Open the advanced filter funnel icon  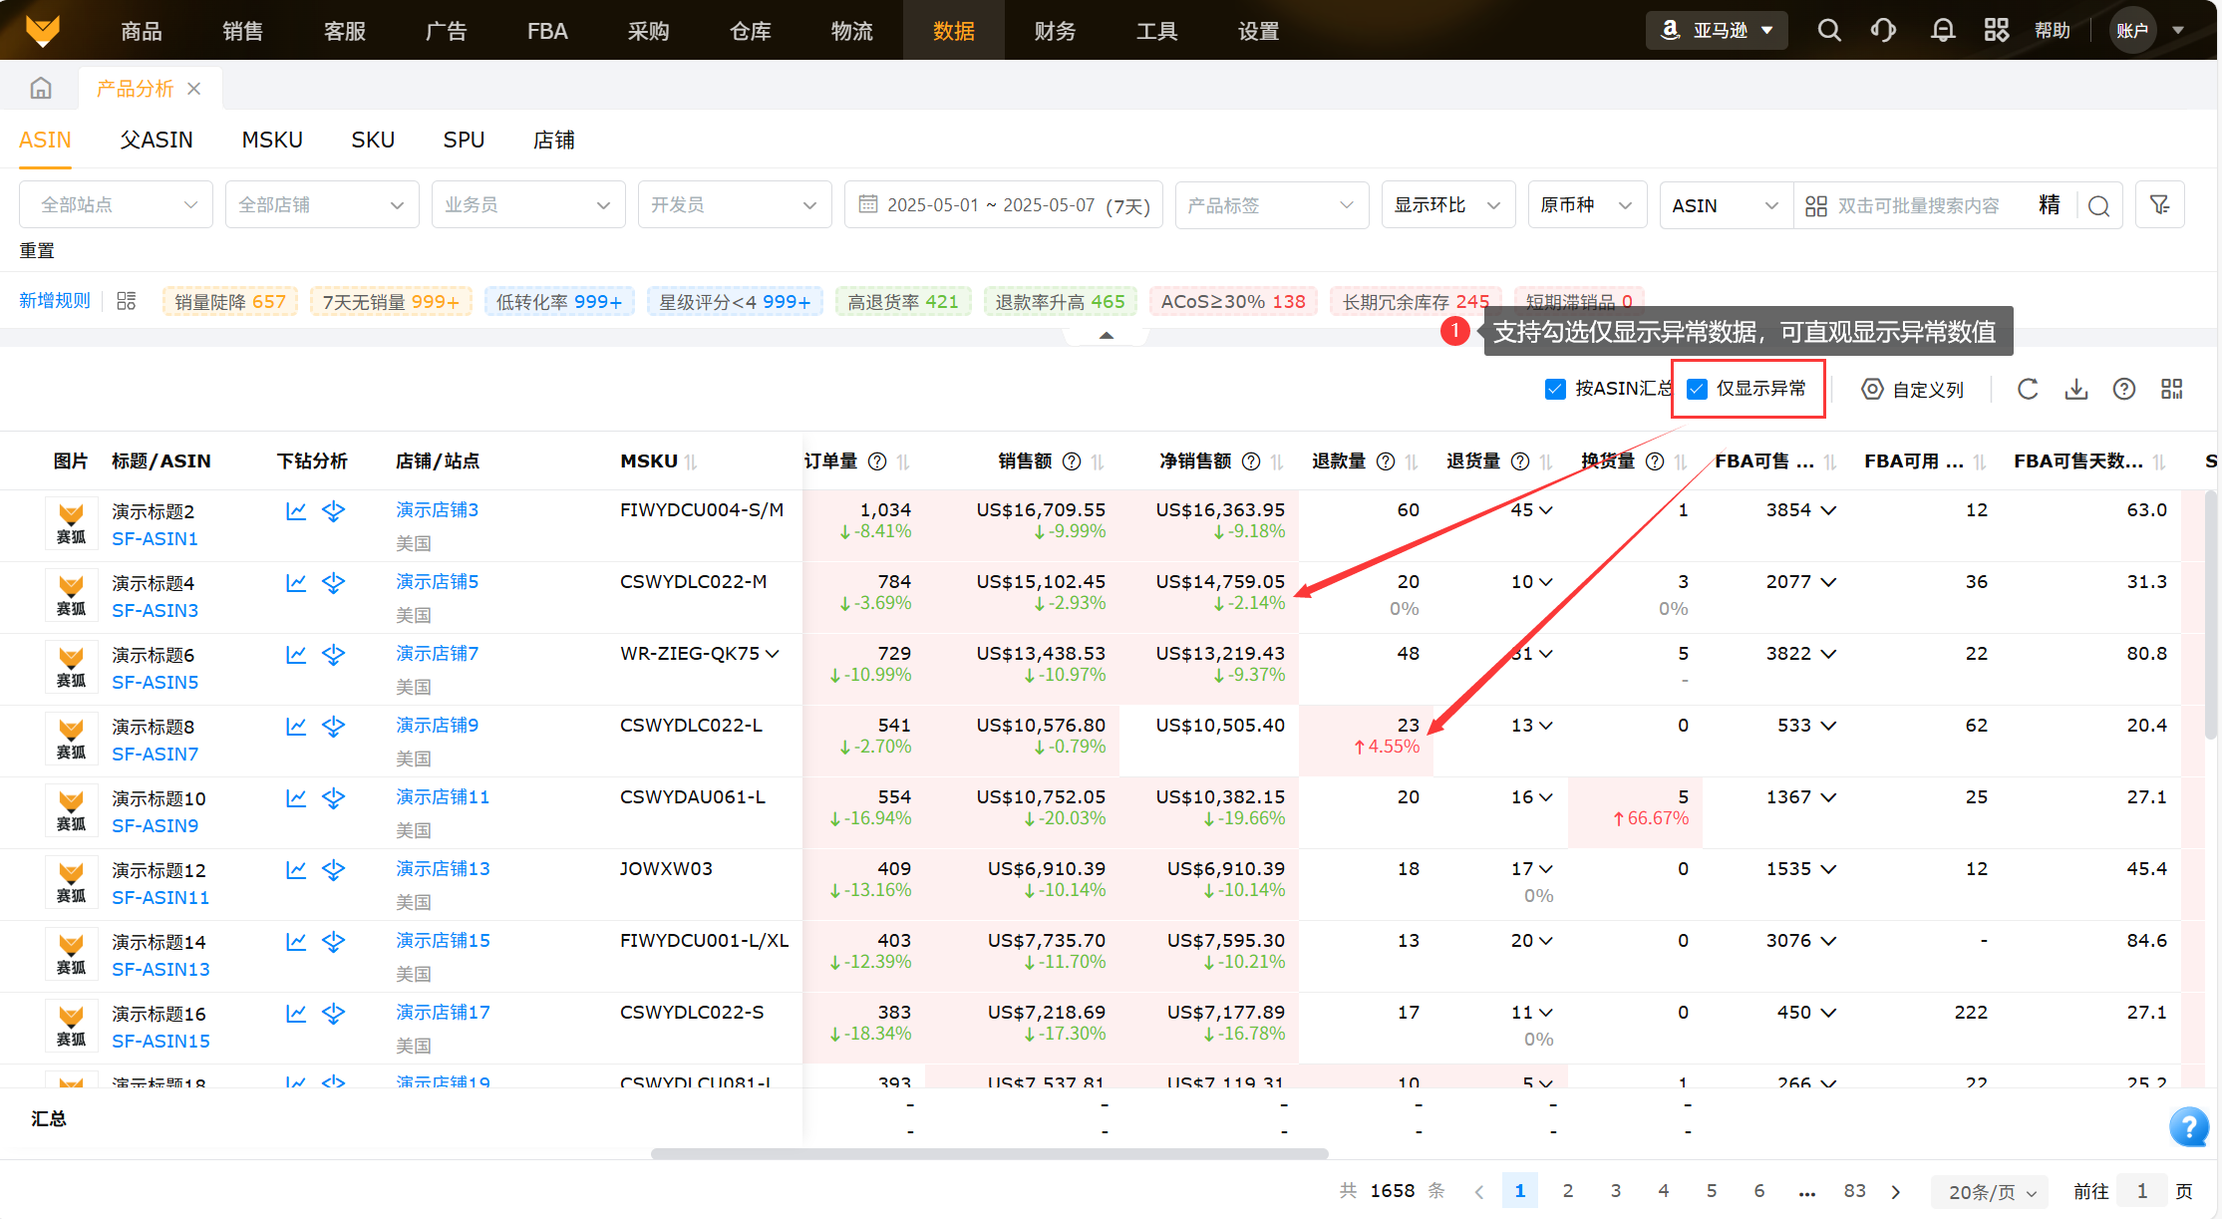point(2159,204)
